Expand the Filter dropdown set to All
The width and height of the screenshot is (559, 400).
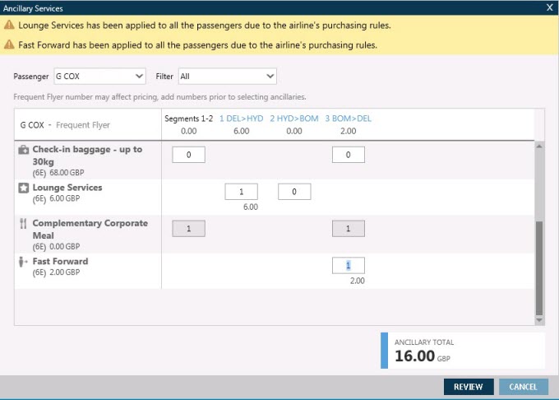pos(226,77)
